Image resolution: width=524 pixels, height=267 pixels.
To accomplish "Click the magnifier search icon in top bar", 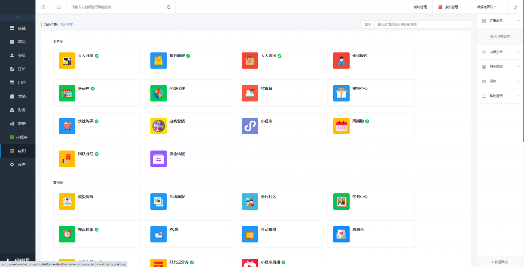I will (169, 7).
